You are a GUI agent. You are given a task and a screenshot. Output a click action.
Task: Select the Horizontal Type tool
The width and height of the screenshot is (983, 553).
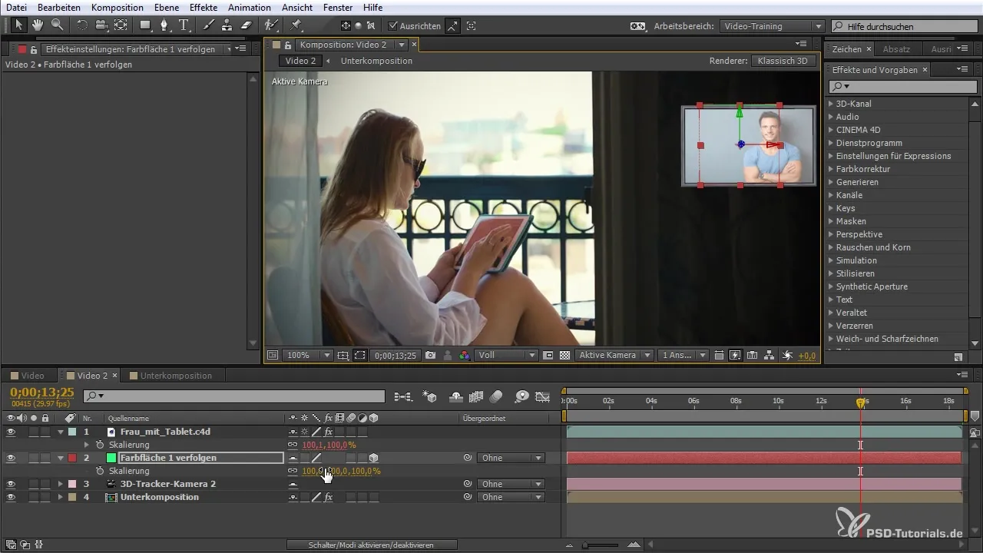coord(184,25)
